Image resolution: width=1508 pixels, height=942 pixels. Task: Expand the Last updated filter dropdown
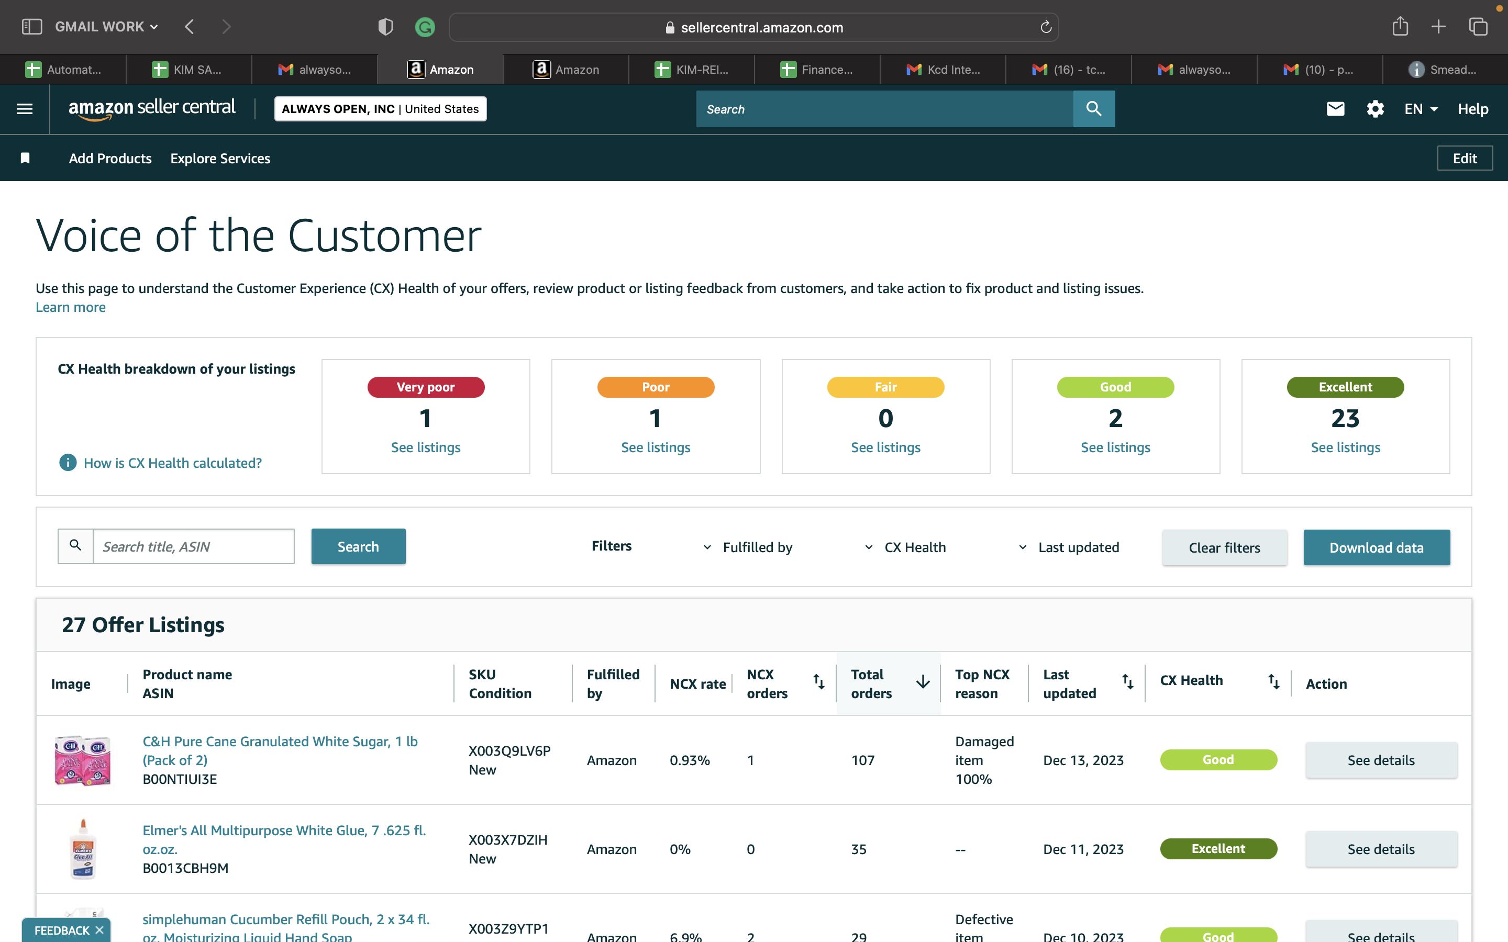click(1069, 547)
